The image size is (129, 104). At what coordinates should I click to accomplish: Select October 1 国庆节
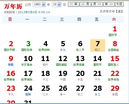click(115, 31)
